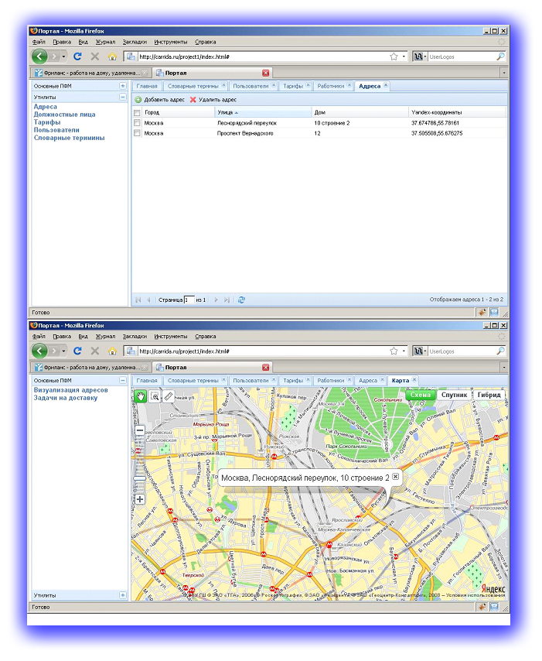542x661 pixels.
Task: Click Reload icon in top Firefox window
Action: click(77, 56)
